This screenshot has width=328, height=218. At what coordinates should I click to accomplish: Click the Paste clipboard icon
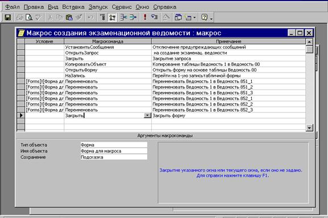[x=69, y=18]
